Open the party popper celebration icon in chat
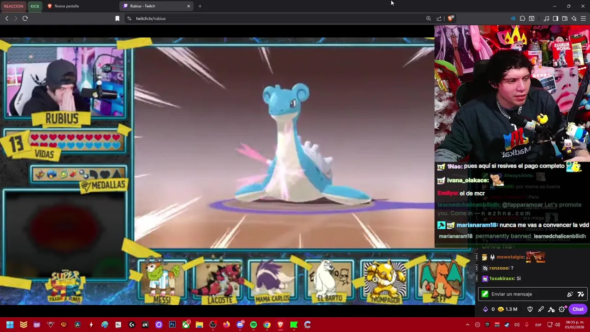 point(570,294)
